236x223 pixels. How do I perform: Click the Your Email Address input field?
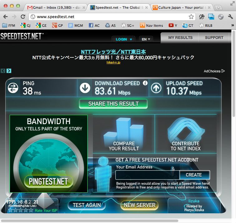[x=147, y=175]
